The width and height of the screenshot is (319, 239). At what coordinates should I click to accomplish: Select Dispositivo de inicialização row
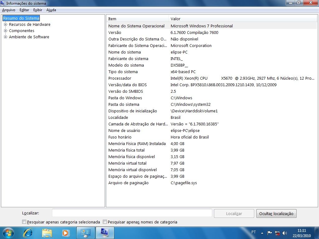coord(212,111)
